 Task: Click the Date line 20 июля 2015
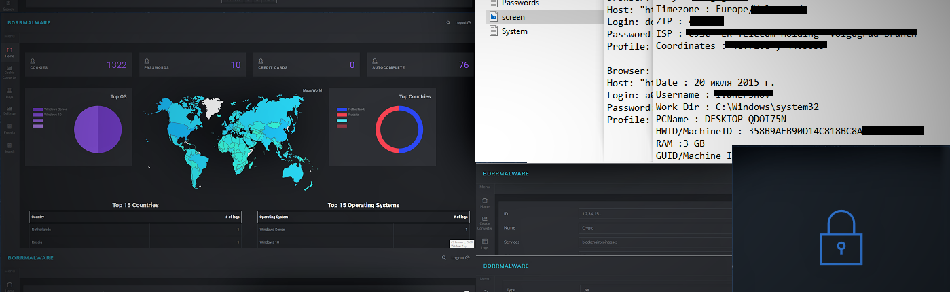[x=715, y=82]
